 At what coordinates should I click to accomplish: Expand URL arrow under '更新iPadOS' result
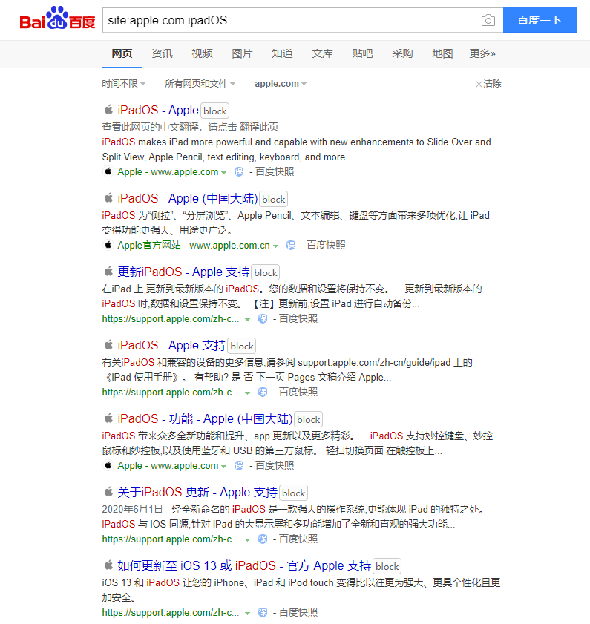click(x=247, y=320)
